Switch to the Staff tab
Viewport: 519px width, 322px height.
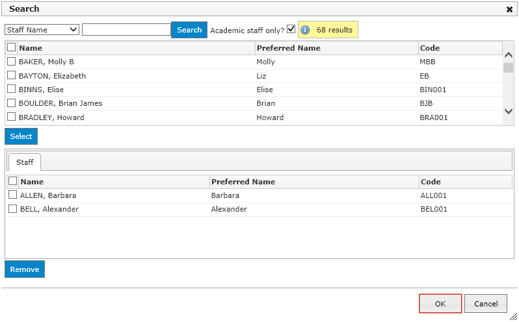tap(25, 162)
